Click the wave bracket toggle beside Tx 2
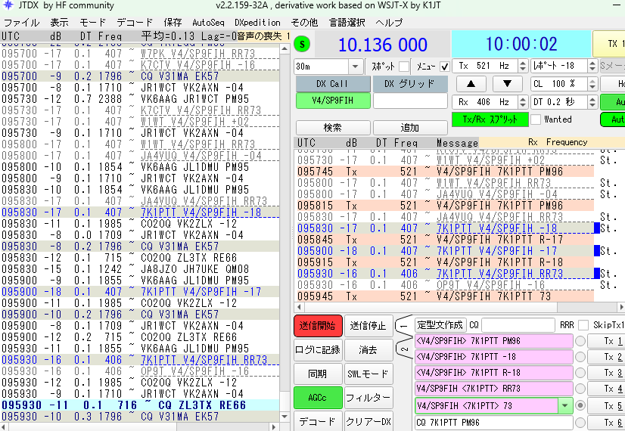The width and height of the screenshot is (625, 431). pos(404,350)
